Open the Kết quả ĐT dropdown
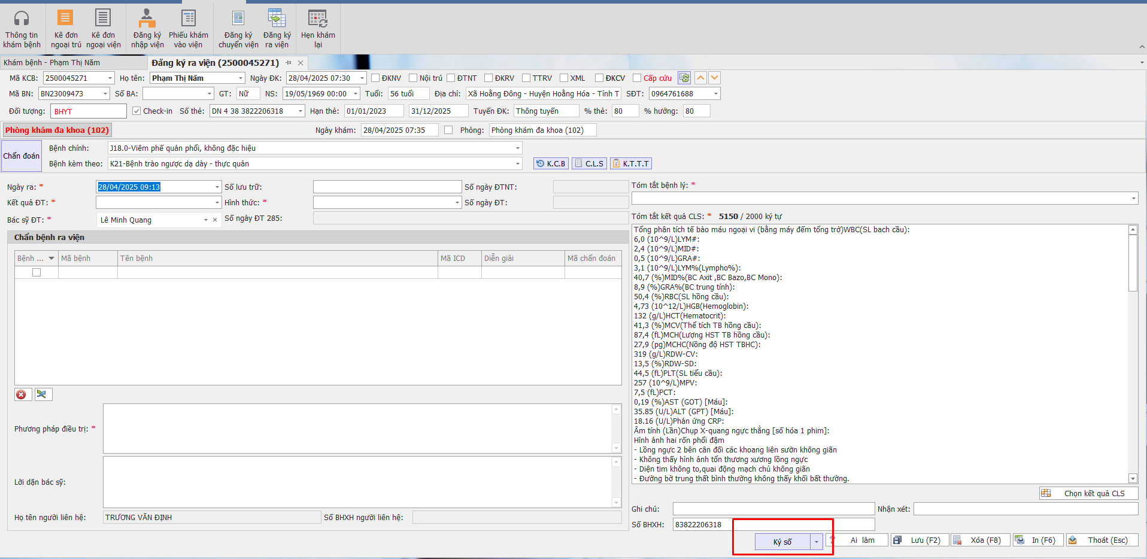 tap(217, 203)
